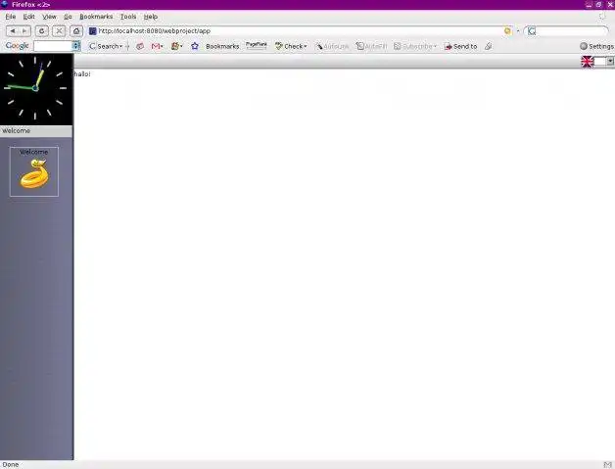Click the status bar icon at bottom right
615x469 pixels.
pos(607,465)
